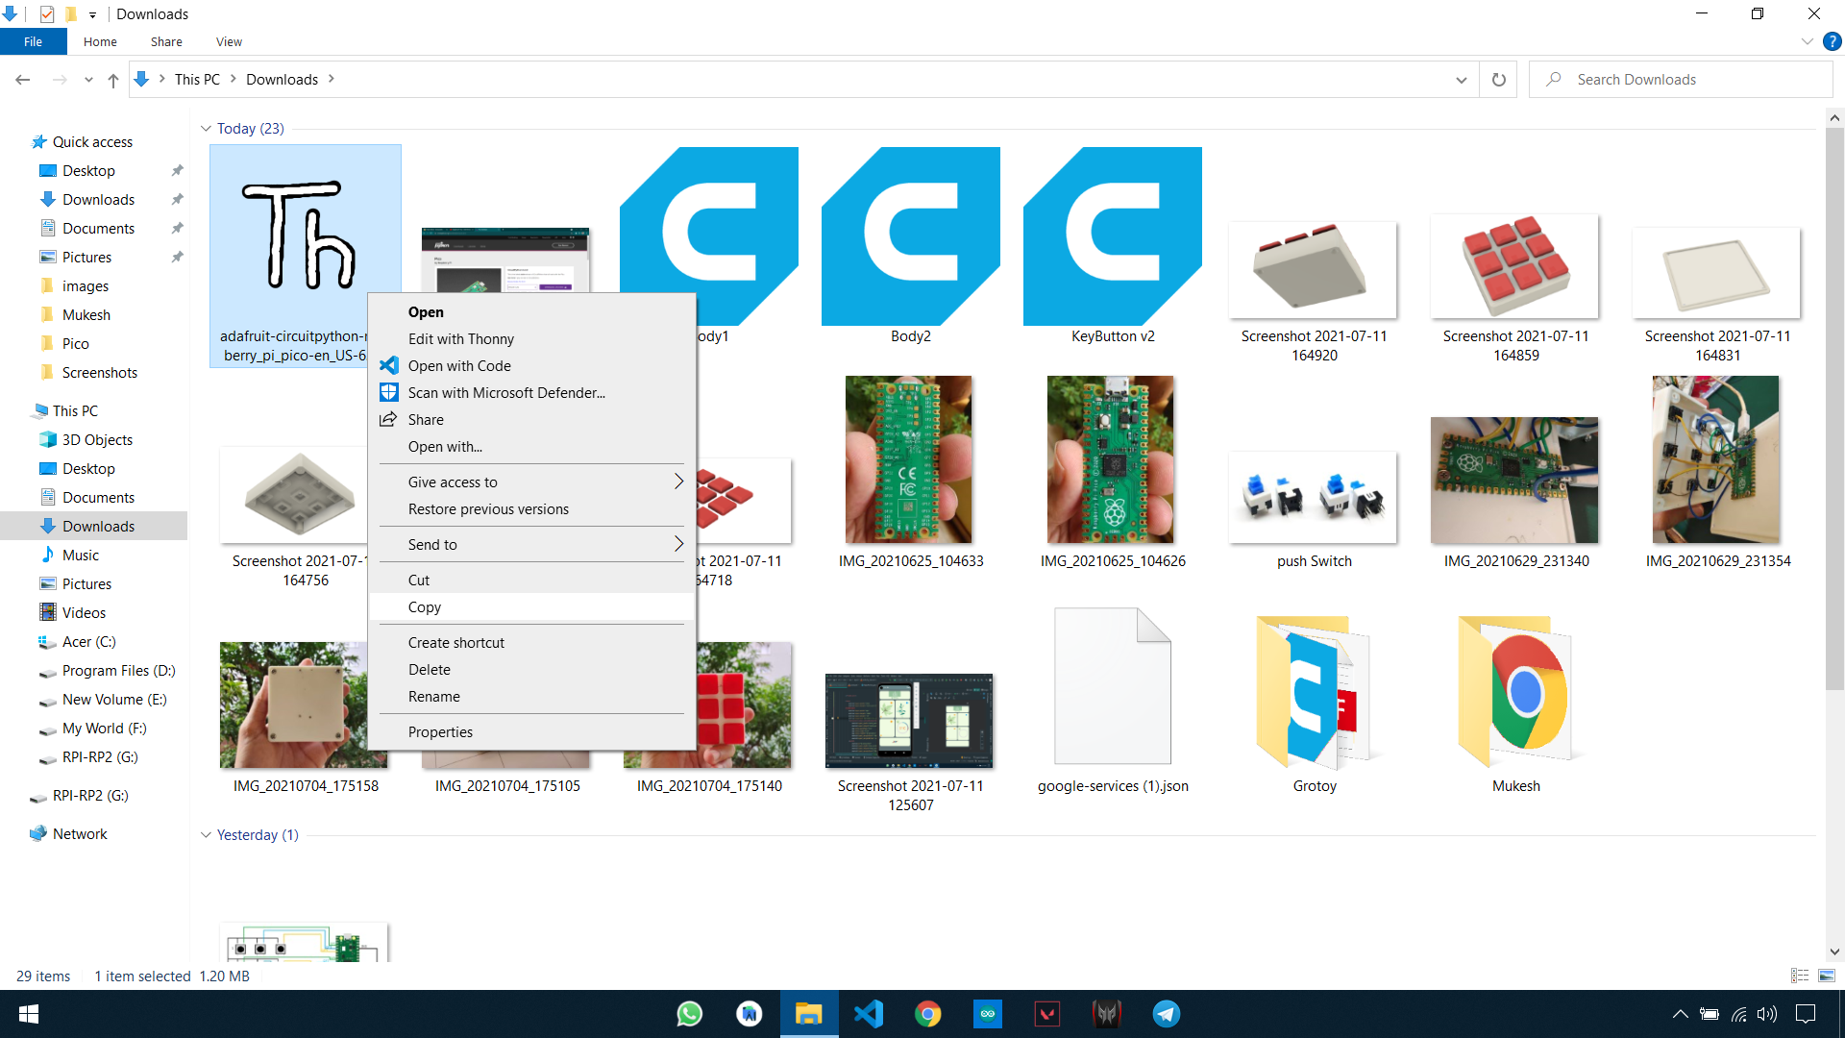Open Telegram from the taskbar

[1166, 1014]
